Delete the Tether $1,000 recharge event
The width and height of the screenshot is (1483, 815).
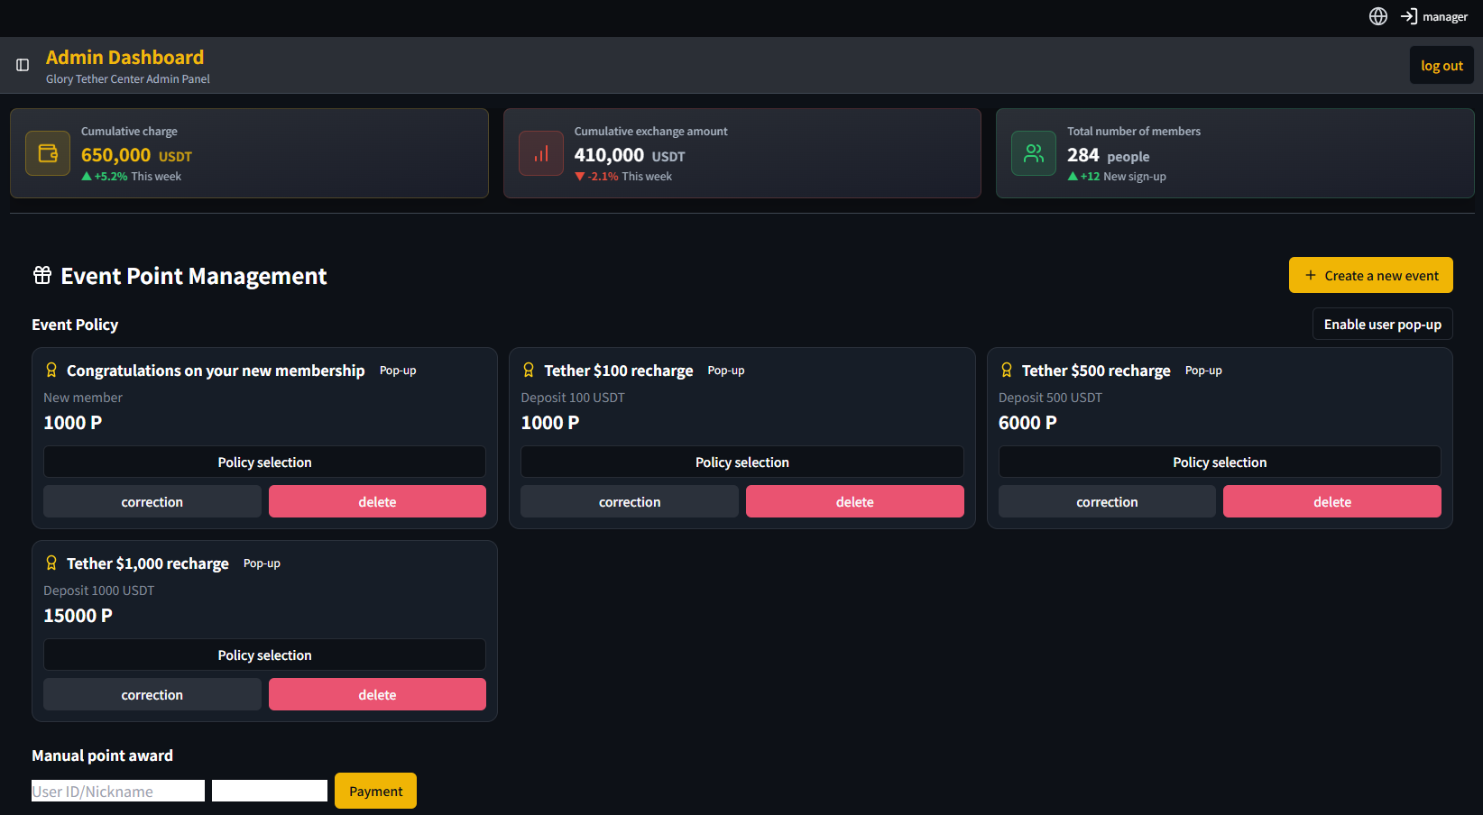pyautogui.click(x=377, y=695)
